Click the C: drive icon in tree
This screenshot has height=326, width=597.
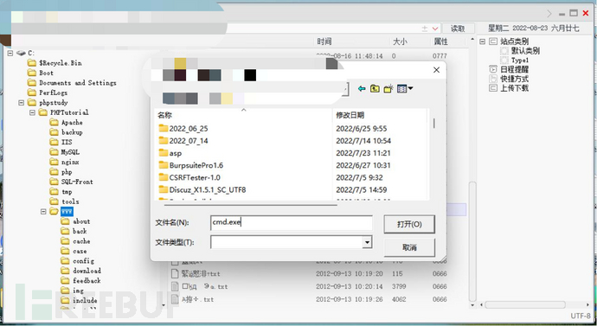(21, 53)
